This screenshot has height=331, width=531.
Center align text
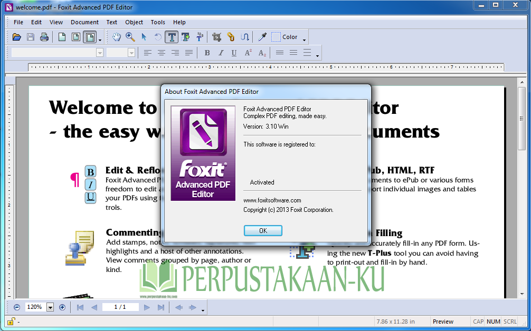tap(161, 53)
